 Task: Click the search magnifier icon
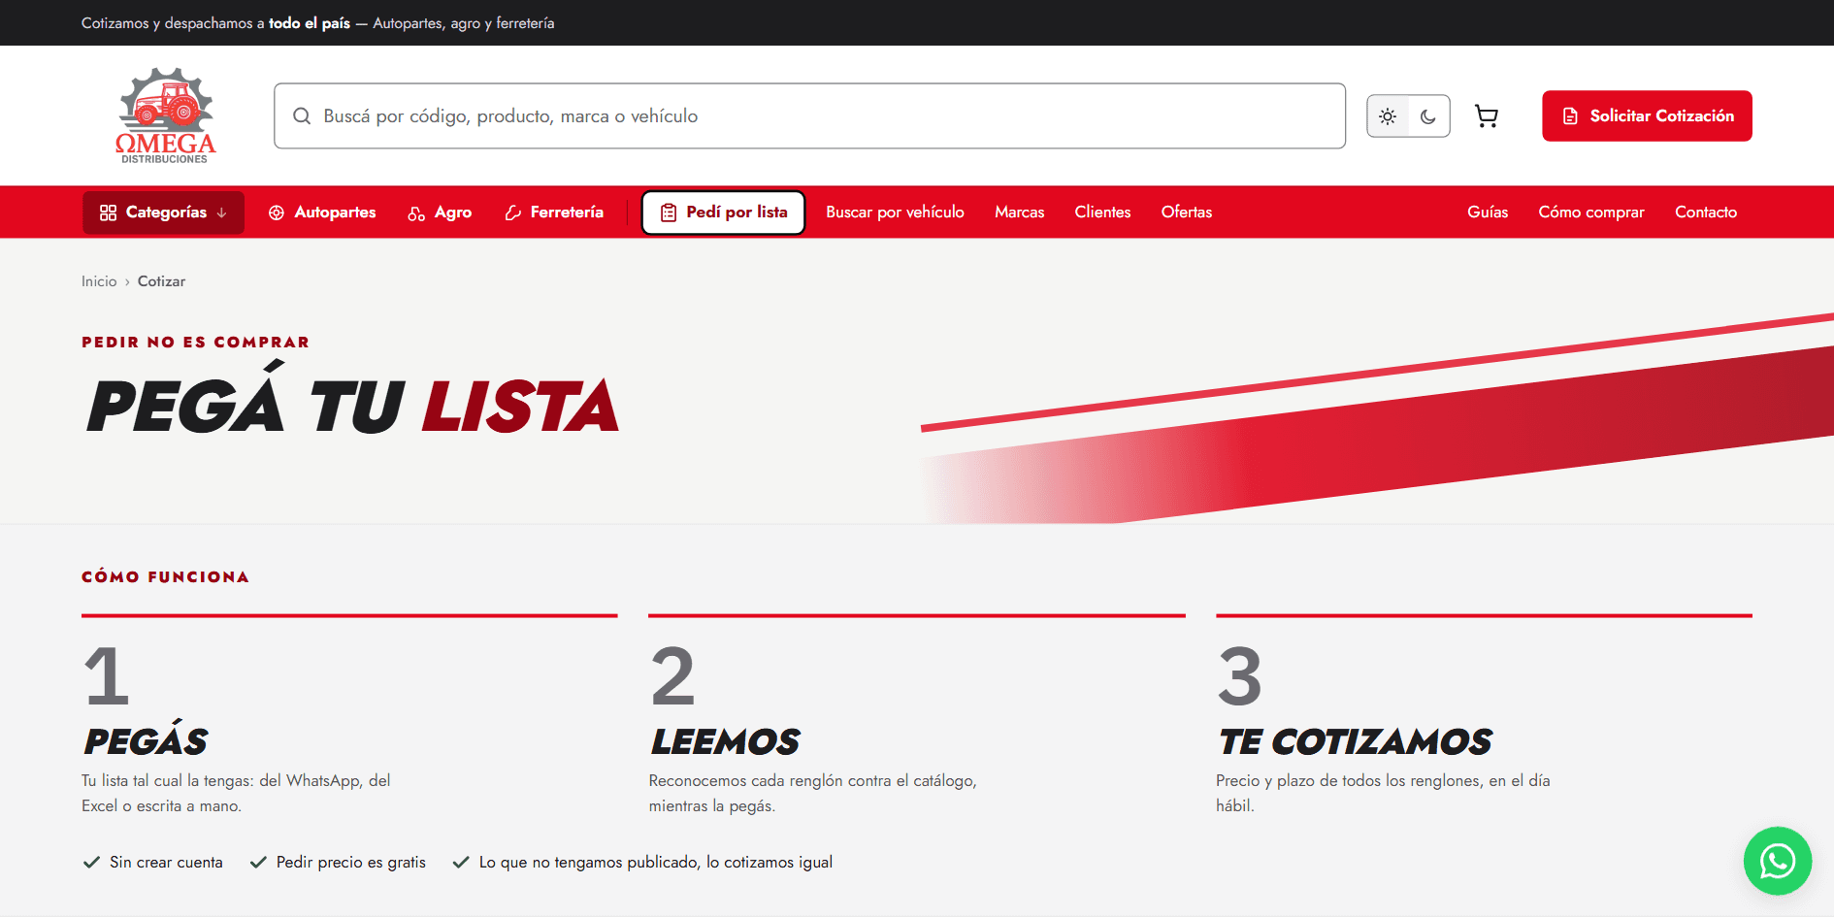tap(302, 116)
